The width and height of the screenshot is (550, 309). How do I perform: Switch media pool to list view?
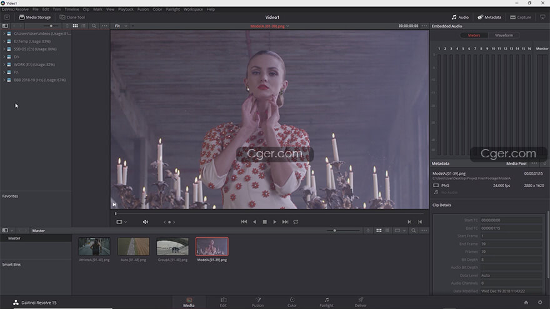387,230
